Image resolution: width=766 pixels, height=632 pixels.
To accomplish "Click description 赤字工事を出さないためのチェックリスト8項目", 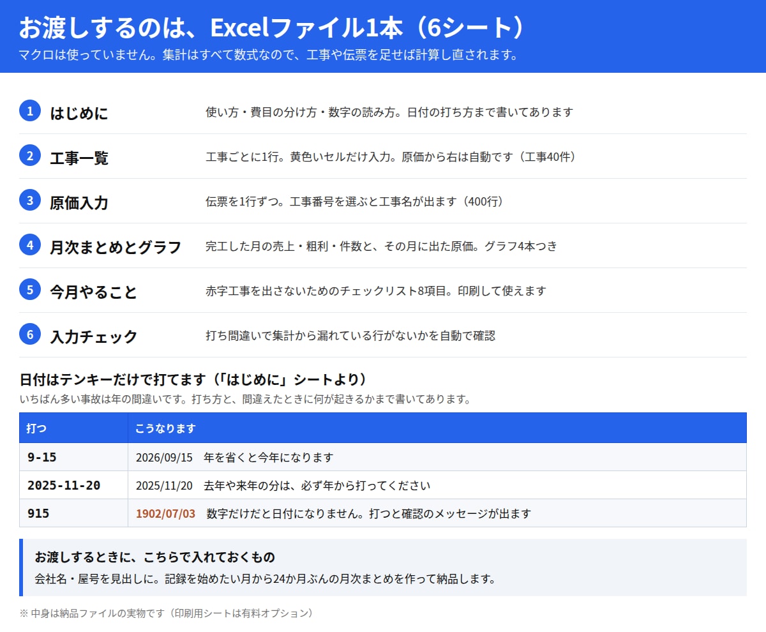I will pos(376,291).
